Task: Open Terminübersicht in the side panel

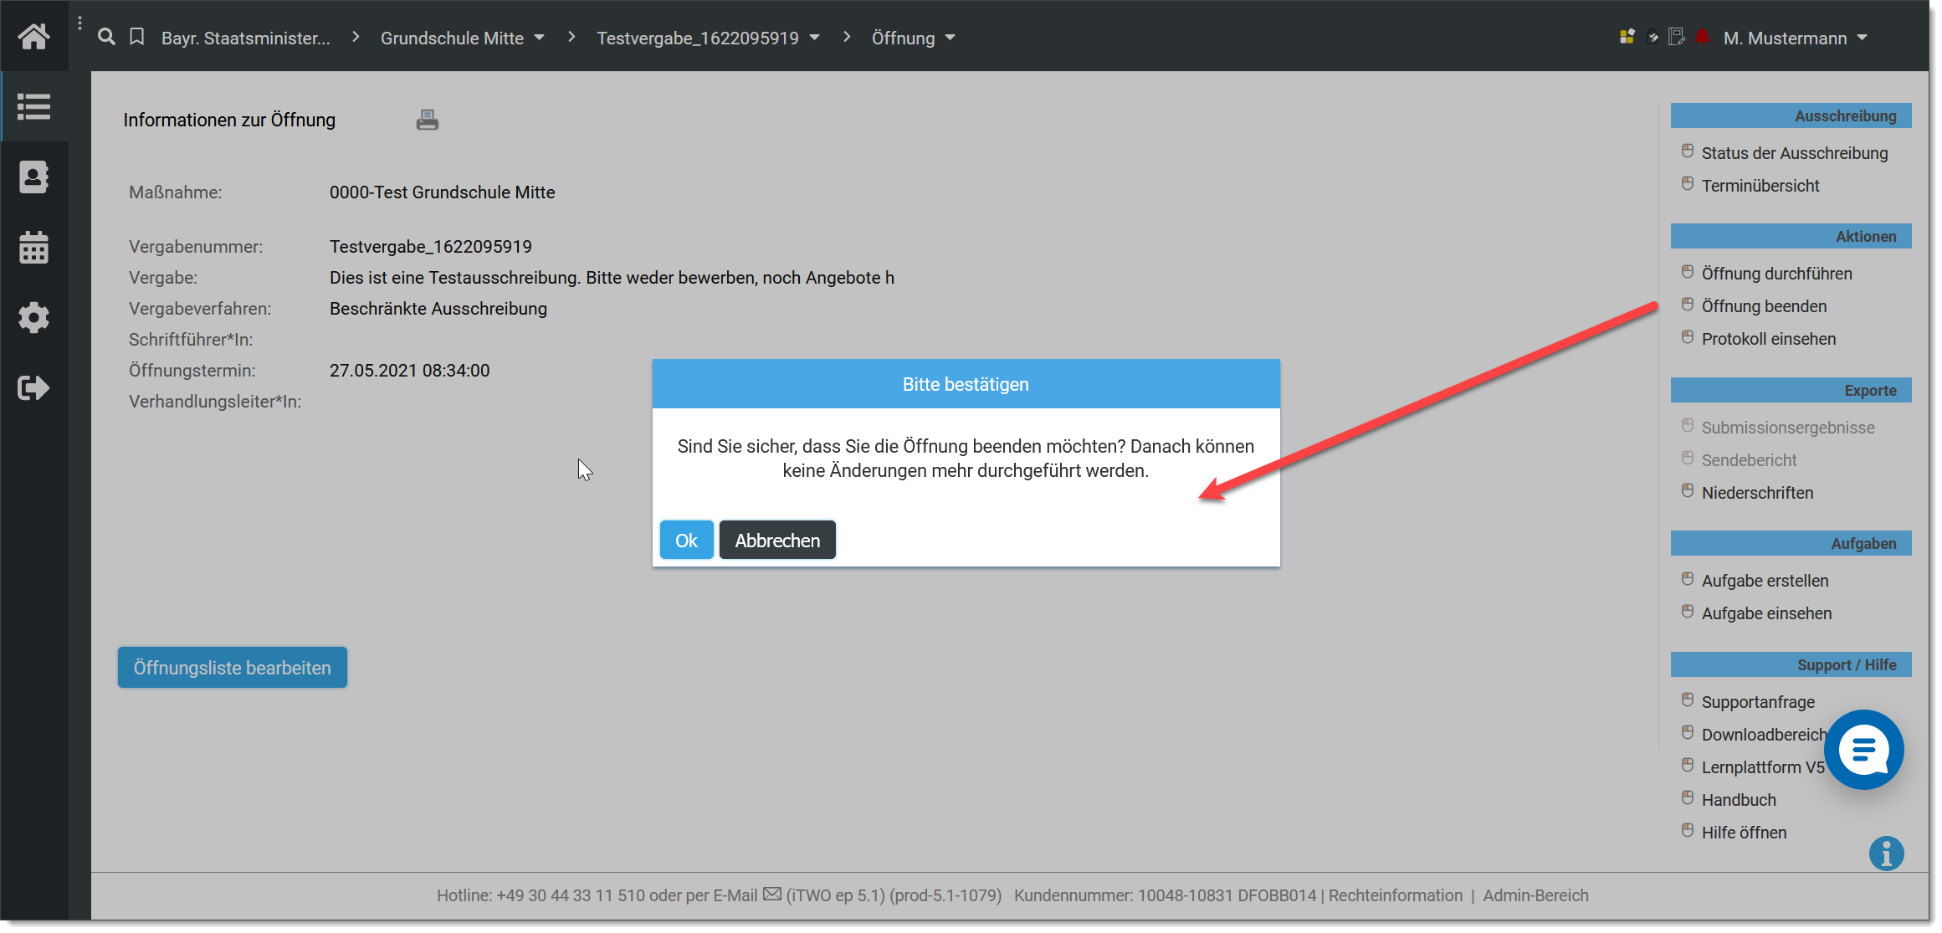Action: (1760, 186)
